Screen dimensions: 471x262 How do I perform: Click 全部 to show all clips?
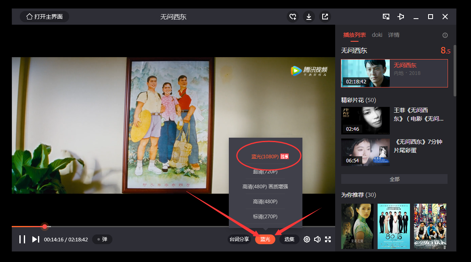395,179
